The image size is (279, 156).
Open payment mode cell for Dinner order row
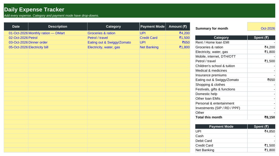click(152, 42)
